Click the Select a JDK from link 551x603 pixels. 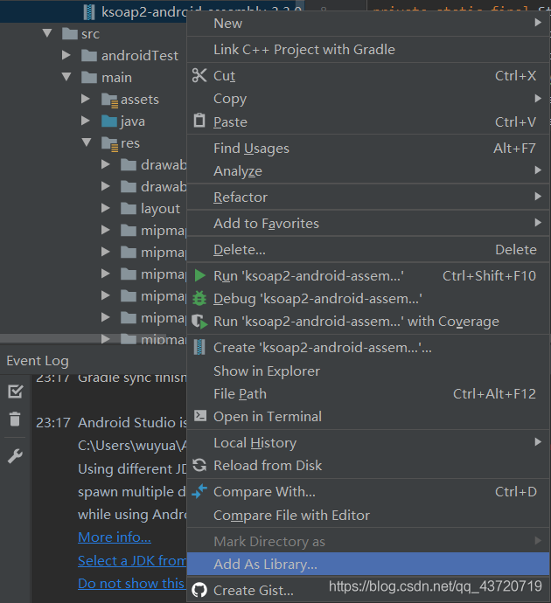(132, 561)
